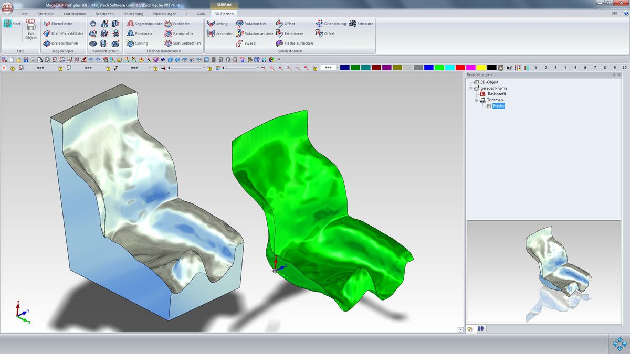Click the Fläche aufdicken tool
This screenshot has width=630, height=354.
[x=295, y=43]
